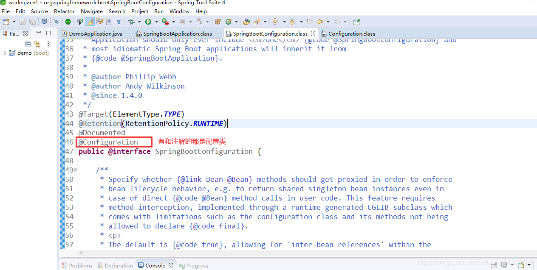Click the New Java Package icon
This screenshot has width=537, height=270.
pos(218,22)
